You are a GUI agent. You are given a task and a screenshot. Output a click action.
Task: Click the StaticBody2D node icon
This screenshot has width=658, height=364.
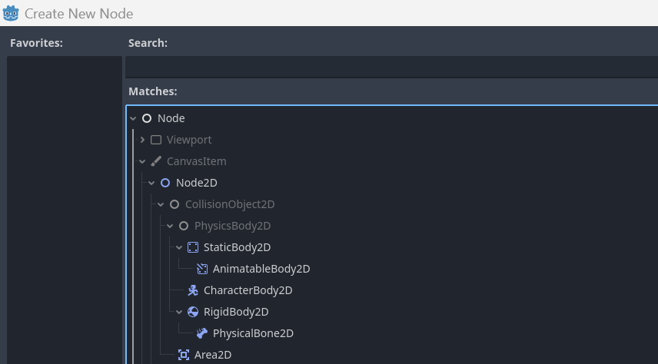(193, 247)
